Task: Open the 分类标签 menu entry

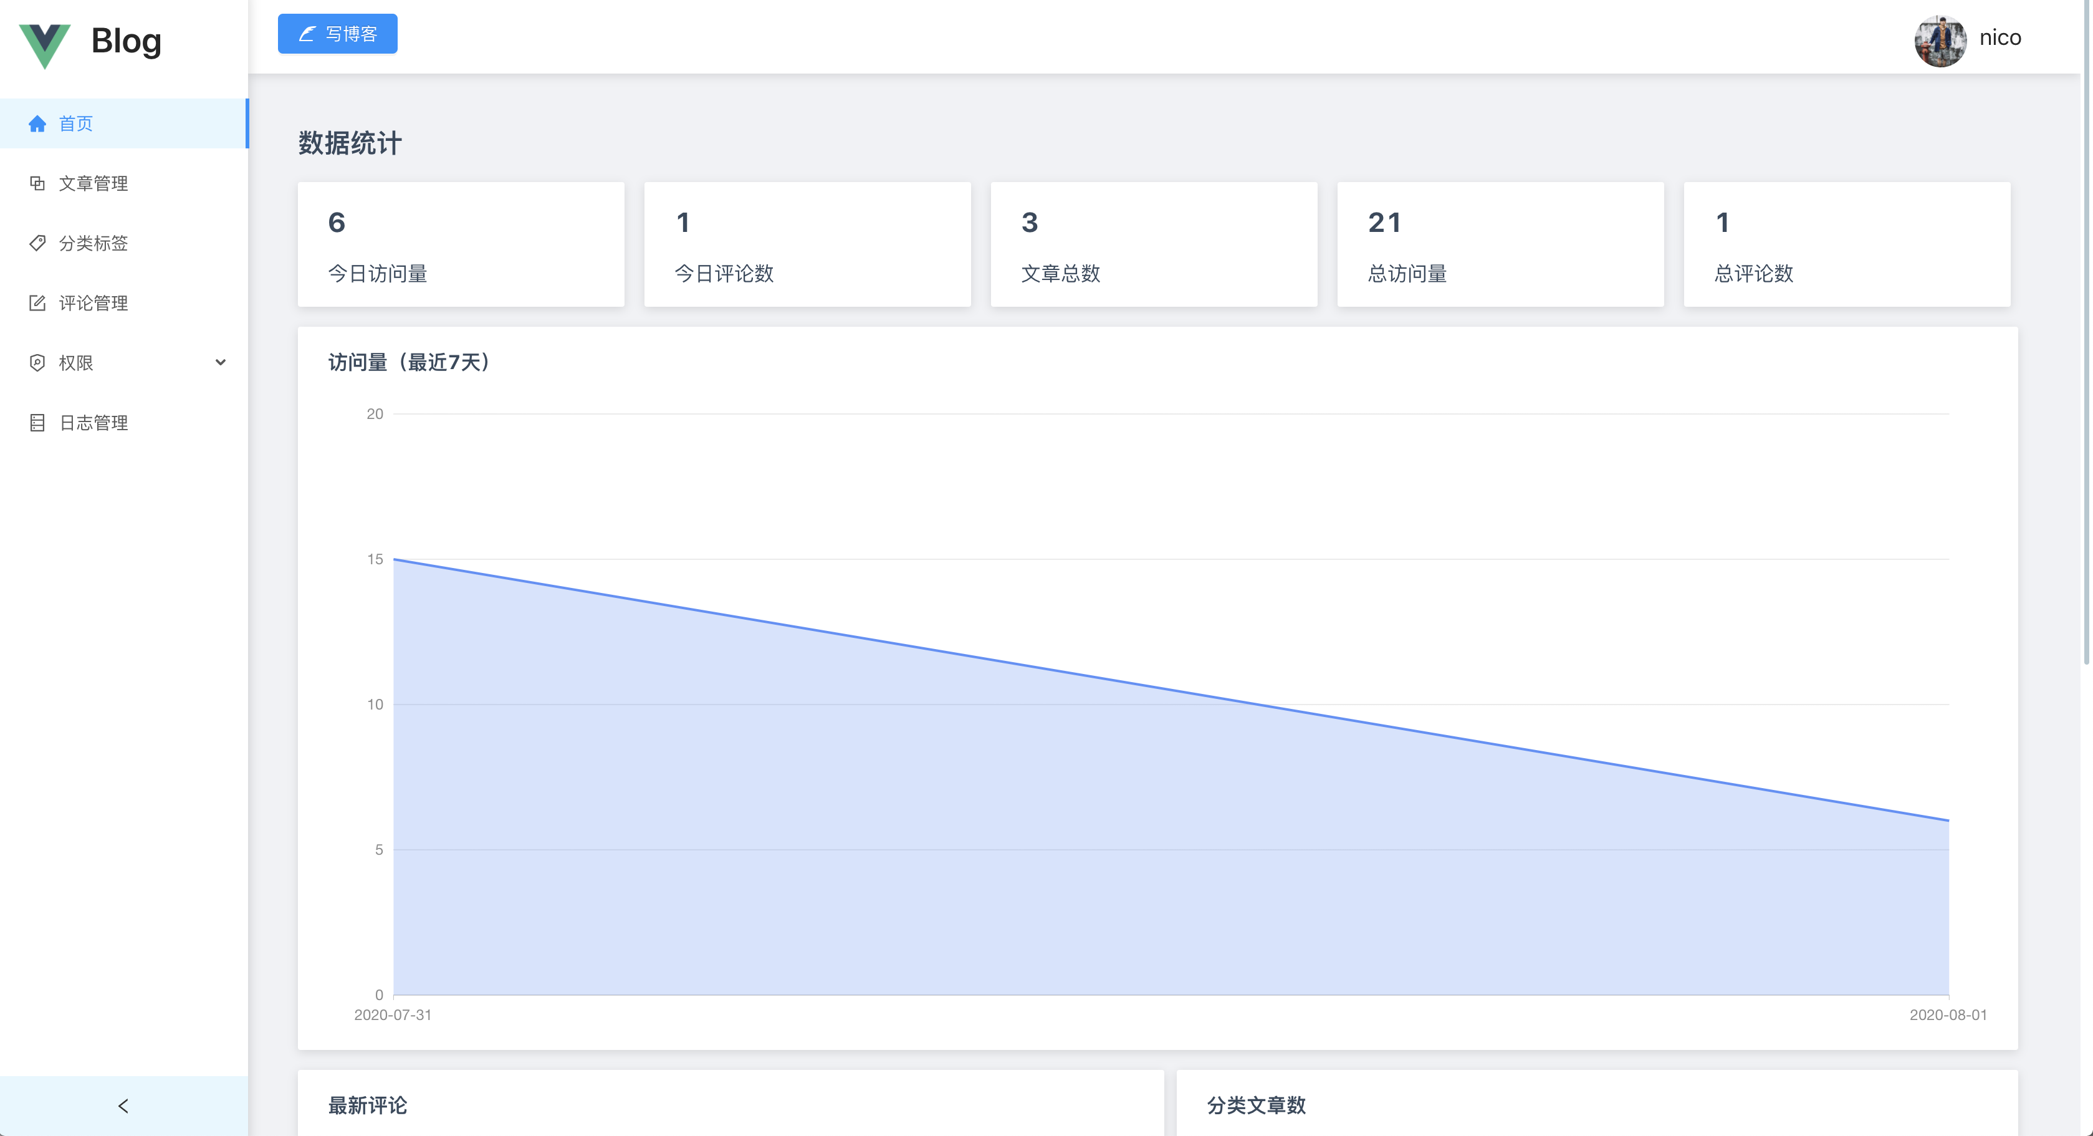Action: point(93,243)
